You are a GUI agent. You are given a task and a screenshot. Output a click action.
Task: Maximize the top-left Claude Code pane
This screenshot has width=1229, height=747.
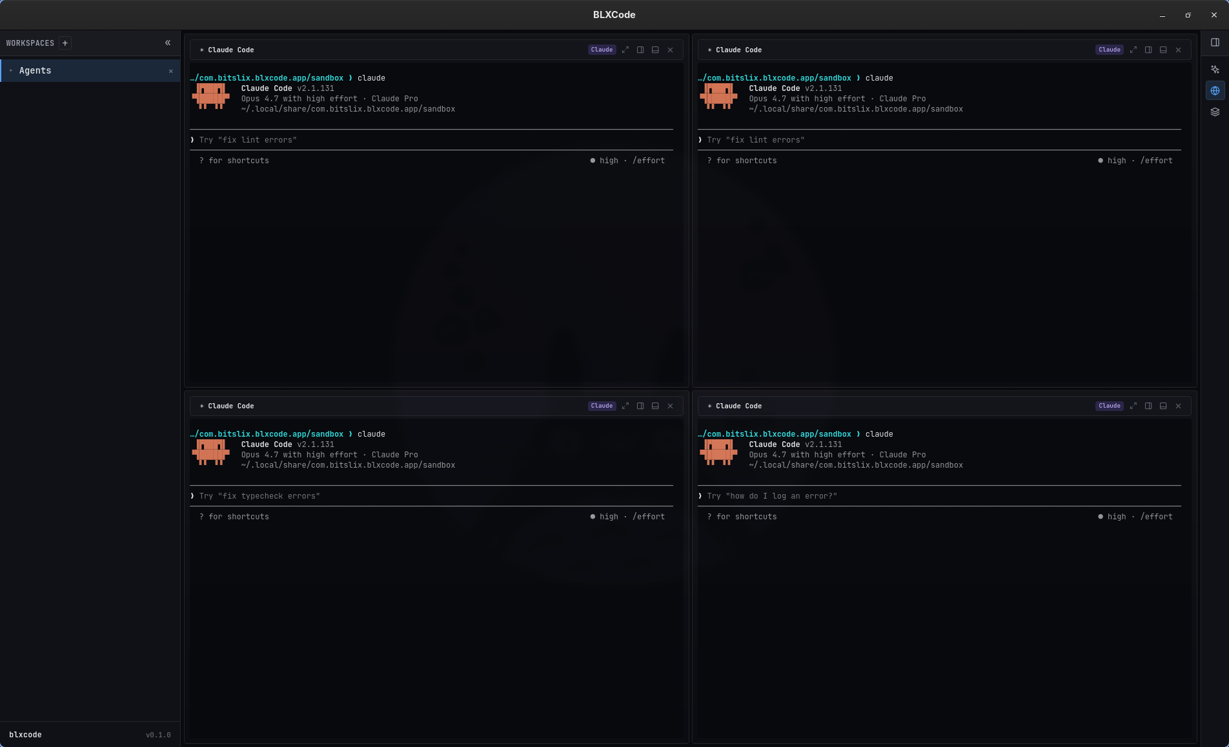point(625,50)
